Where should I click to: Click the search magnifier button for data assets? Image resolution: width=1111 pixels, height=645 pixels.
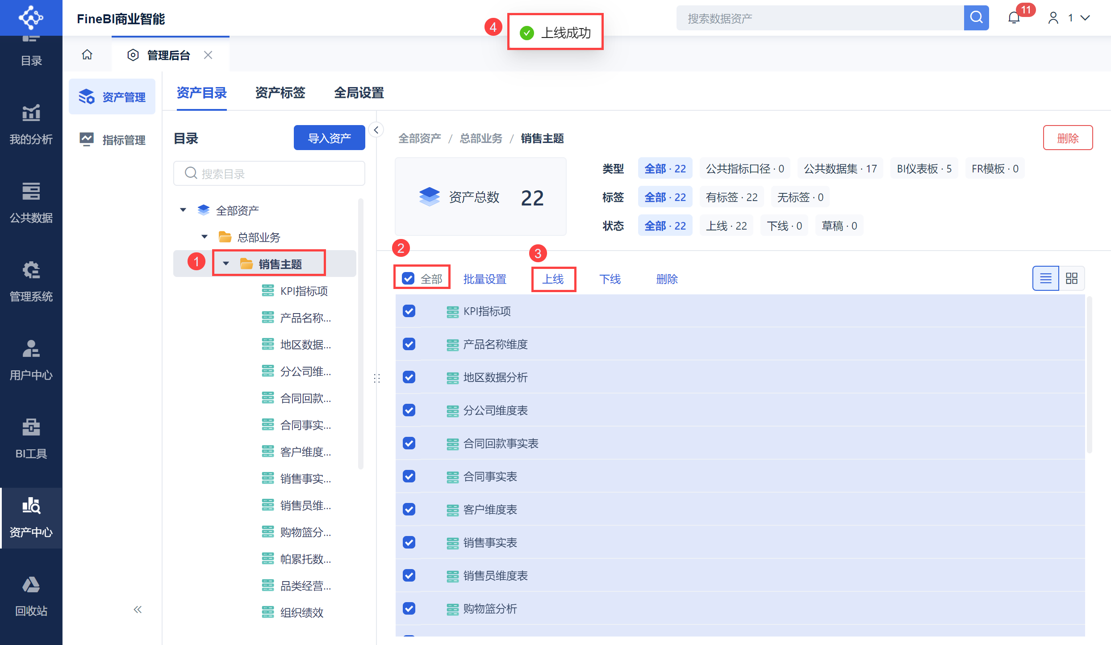coord(976,18)
